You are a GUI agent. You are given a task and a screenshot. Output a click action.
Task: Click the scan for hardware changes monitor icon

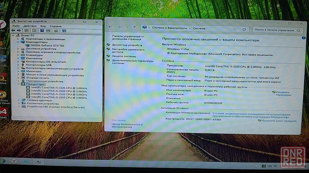pyautogui.click(x=64, y=31)
